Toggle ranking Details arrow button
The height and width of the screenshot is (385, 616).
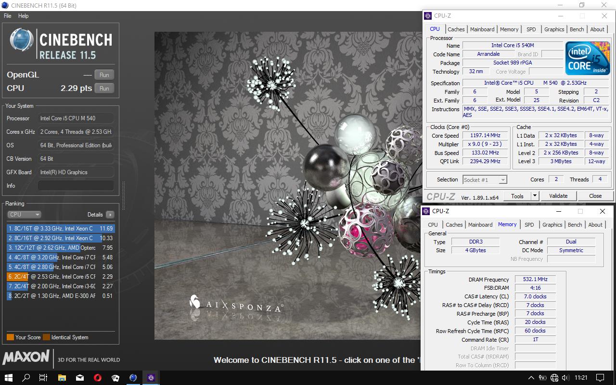click(x=110, y=215)
